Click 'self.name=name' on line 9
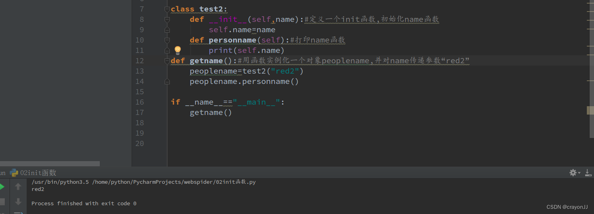The image size is (594, 214). coord(242,30)
